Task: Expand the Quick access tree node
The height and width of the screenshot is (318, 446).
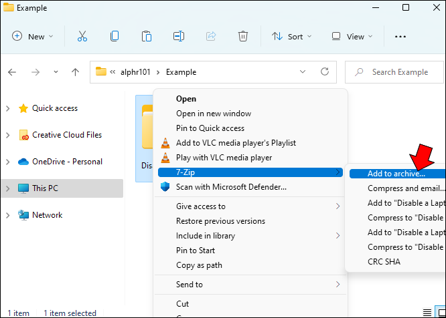Action: point(8,108)
